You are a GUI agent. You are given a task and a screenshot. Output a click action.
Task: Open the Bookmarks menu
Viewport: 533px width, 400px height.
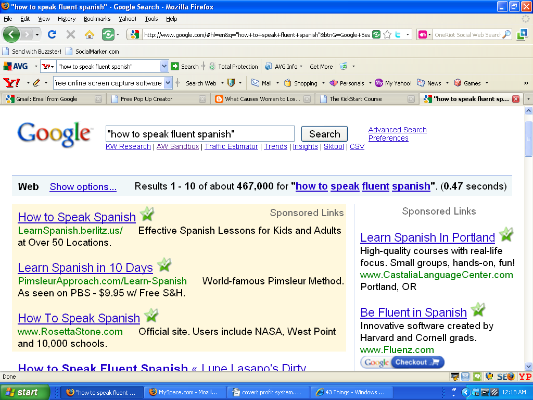[x=97, y=19]
